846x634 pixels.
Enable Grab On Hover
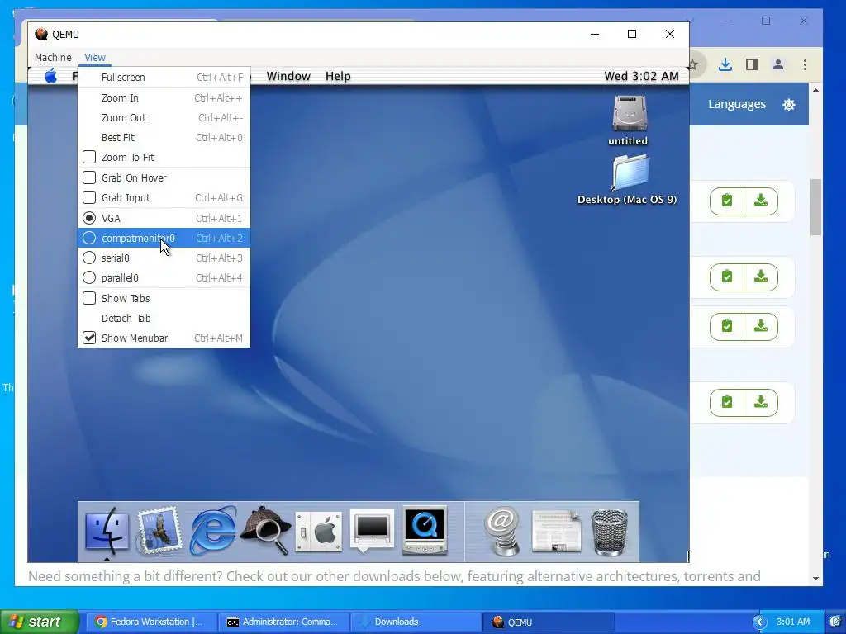(89, 177)
